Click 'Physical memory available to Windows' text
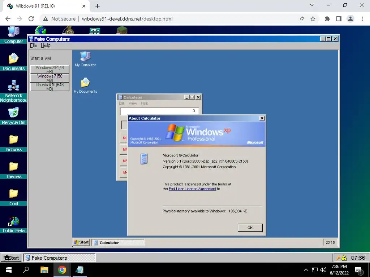The width and height of the screenshot is (370, 277). (194, 211)
